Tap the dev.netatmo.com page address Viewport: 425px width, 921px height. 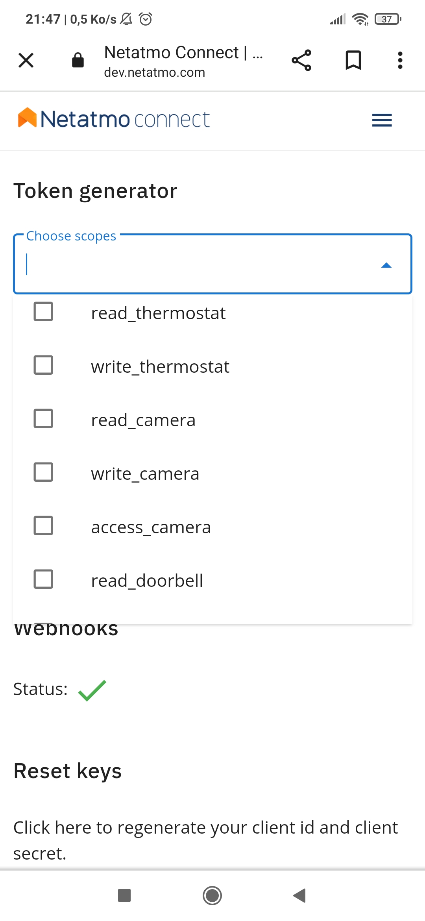point(154,73)
